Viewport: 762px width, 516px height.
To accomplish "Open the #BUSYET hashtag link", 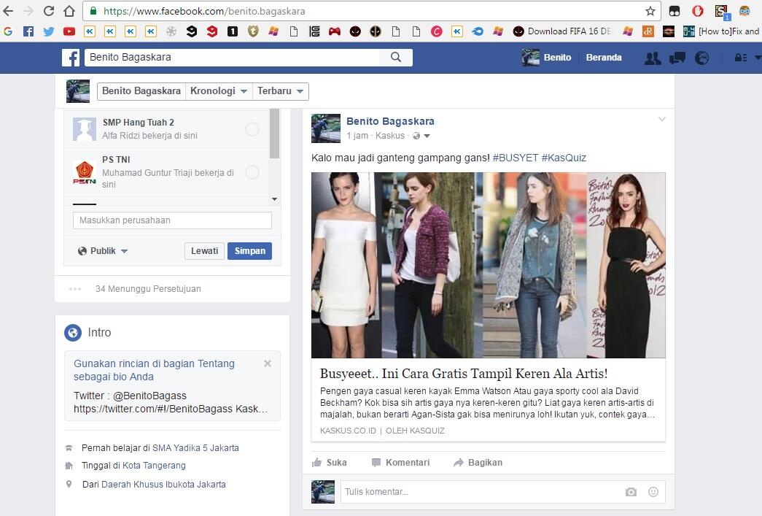I will pyautogui.click(x=515, y=158).
